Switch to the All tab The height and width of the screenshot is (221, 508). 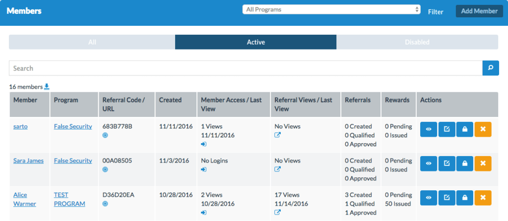point(92,42)
